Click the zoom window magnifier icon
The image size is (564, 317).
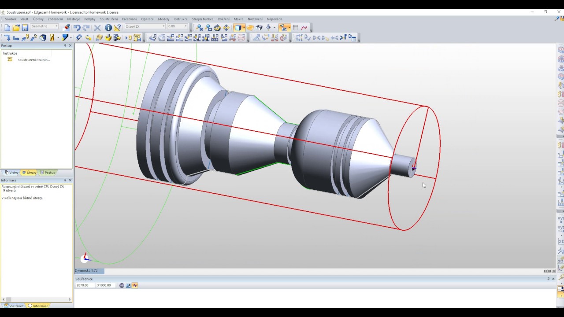pos(208,27)
